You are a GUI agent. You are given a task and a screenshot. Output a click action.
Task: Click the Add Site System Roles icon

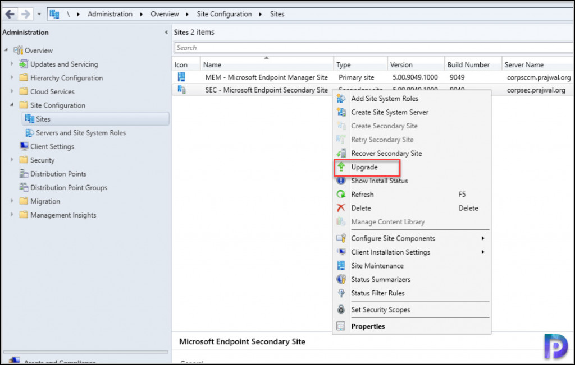pyautogui.click(x=341, y=99)
